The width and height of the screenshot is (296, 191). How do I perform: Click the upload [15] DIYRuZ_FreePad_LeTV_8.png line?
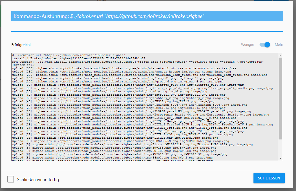click(142, 124)
